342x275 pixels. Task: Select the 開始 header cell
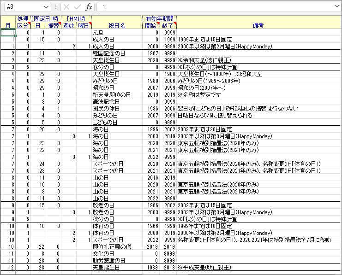tap(151, 25)
